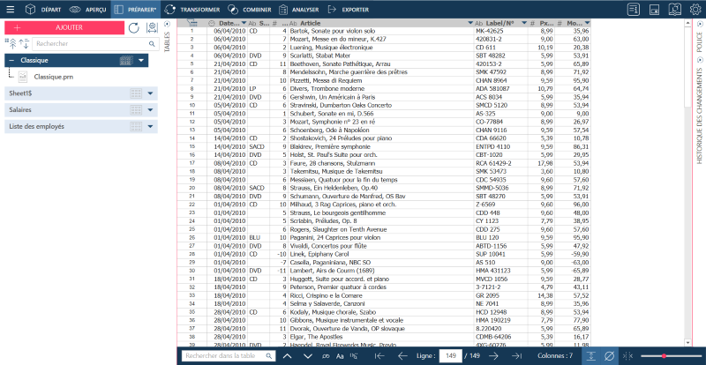Click the grid icon on Liste des employés
This screenshot has height=365, width=706.
coord(136,126)
